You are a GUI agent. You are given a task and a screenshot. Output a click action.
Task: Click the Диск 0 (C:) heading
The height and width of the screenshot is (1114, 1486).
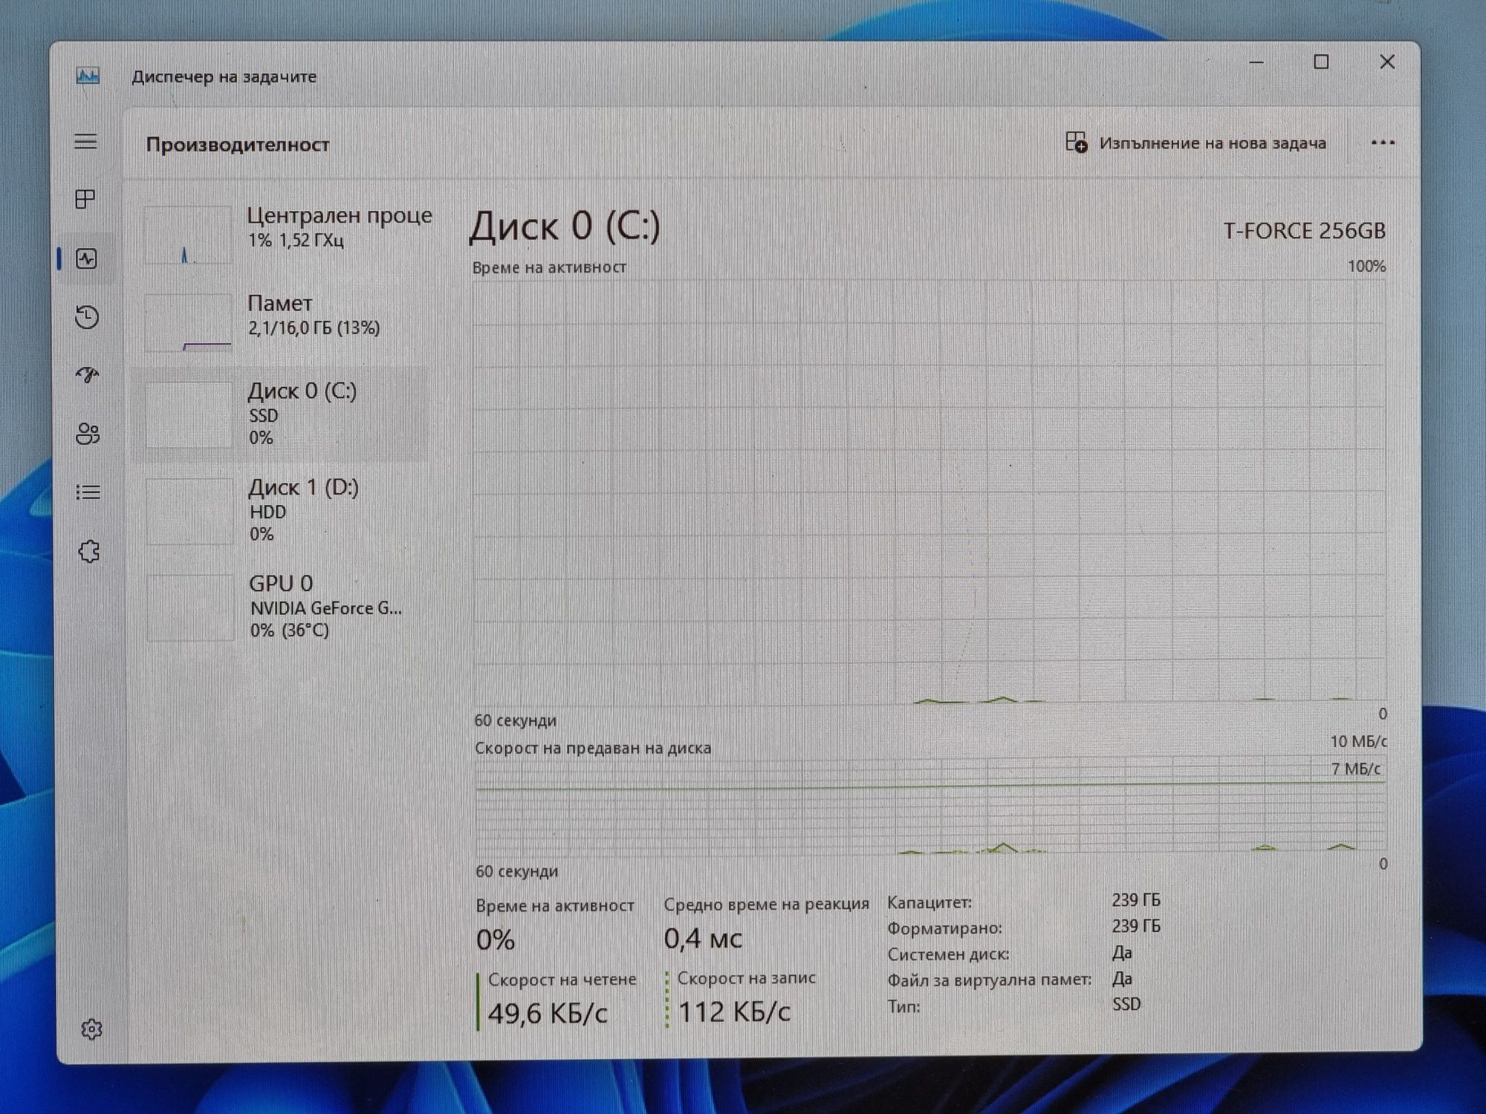(x=565, y=226)
